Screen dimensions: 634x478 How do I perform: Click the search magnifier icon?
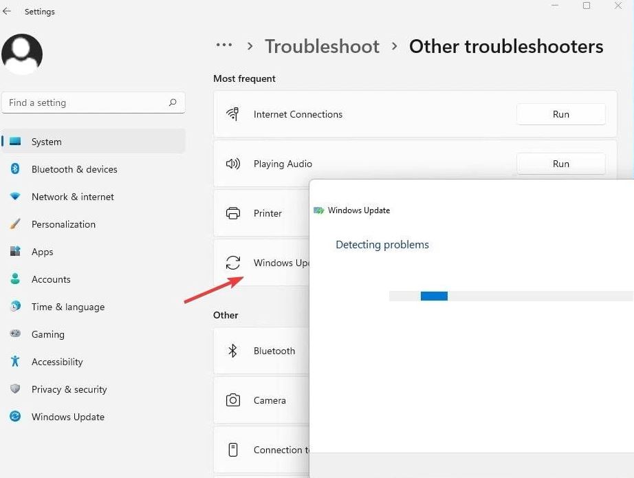click(x=173, y=102)
